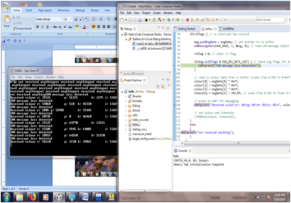This screenshot has width=291, height=203.
Task: Toggle Justify alignment in Word
Action: 109,27
